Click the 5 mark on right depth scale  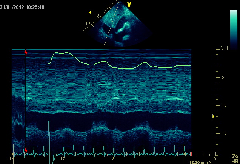(x=223, y=77)
